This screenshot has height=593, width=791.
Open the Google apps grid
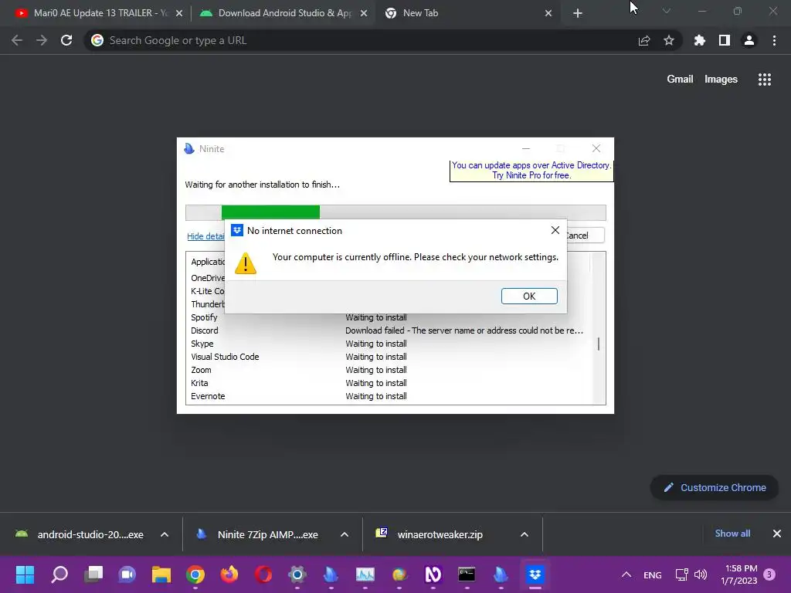pyautogui.click(x=764, y=80)
